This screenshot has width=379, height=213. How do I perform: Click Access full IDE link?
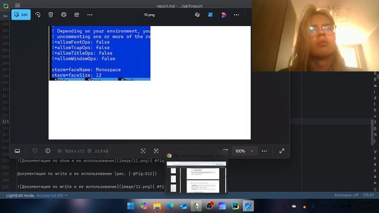[52, 196]
